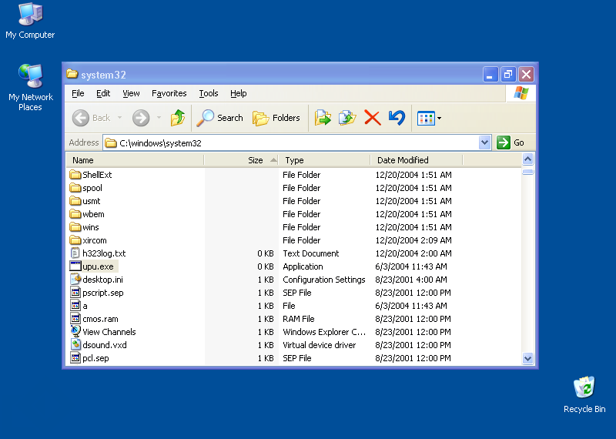This screenshot has height=439, width=616.
Task: Select the wins folder icon
Action: [75, 227]
